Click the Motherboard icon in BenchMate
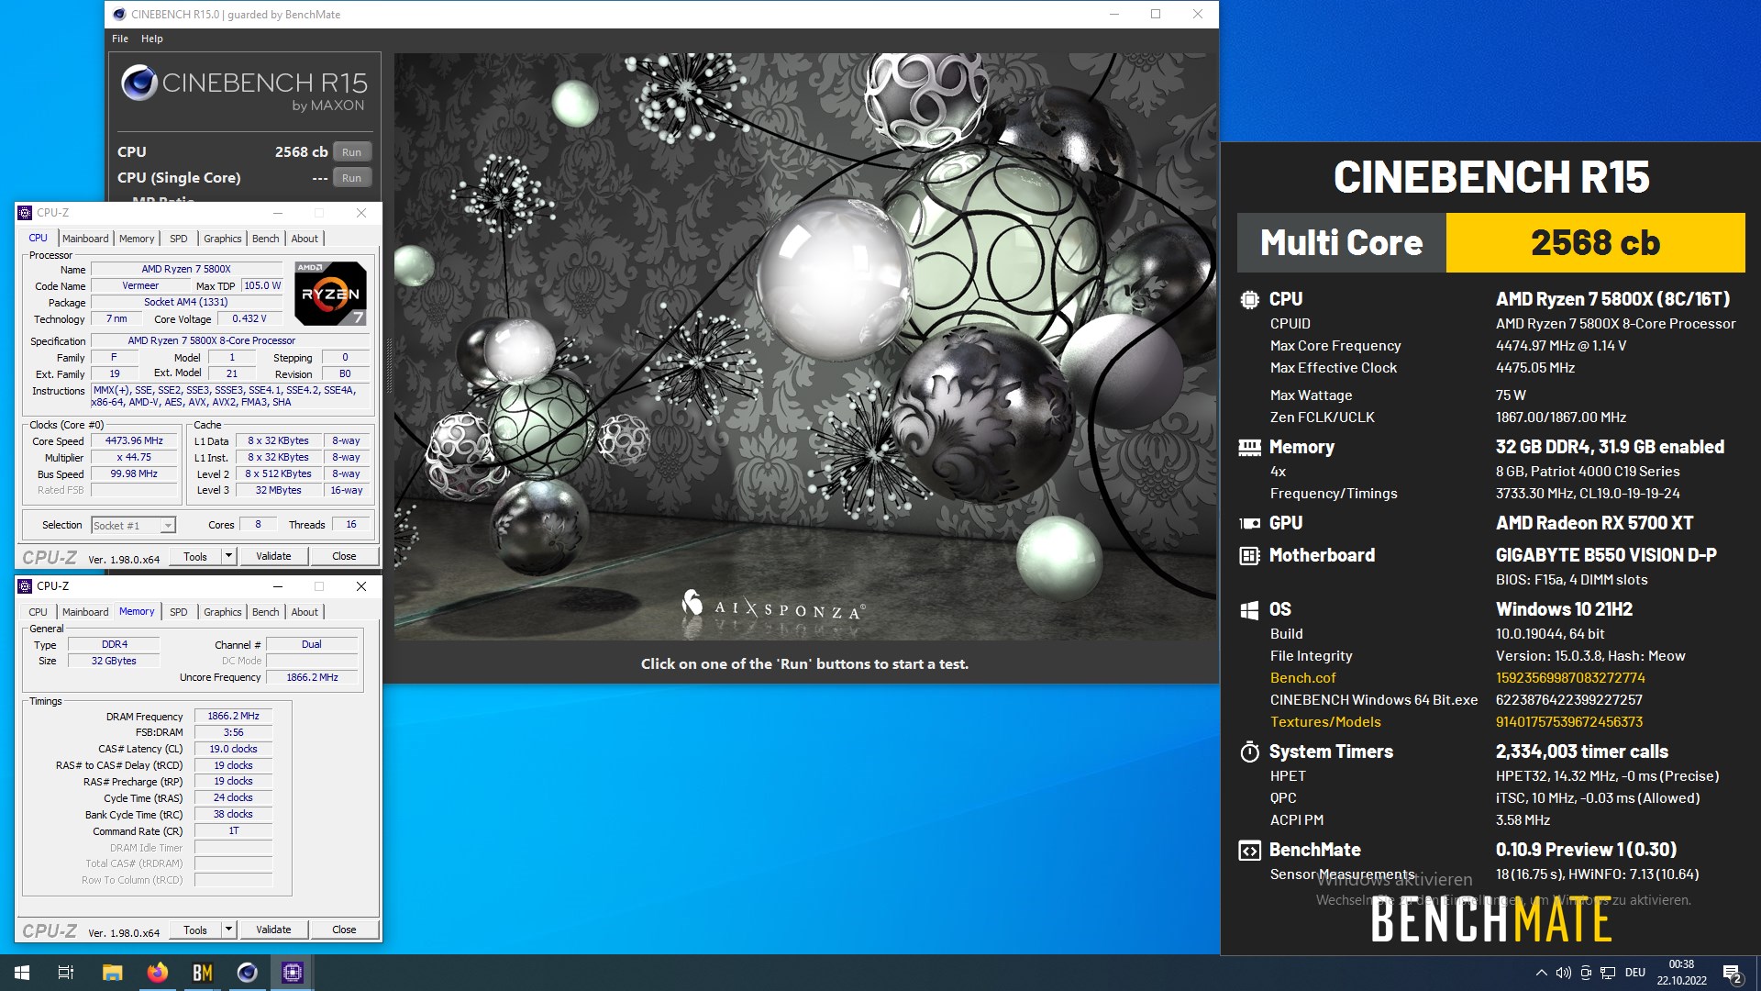 tap(1249, 555)
